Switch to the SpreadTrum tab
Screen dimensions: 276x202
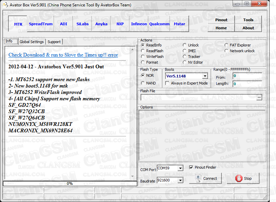pos(41,24)
